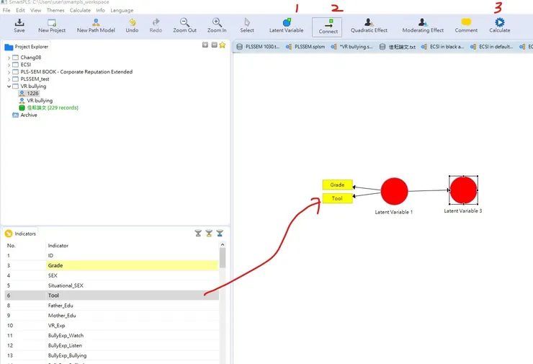Select the Situational_SEX indicator
Viewport: 533px width, 364px height.
pyautogui.click(x=112, y=285)
